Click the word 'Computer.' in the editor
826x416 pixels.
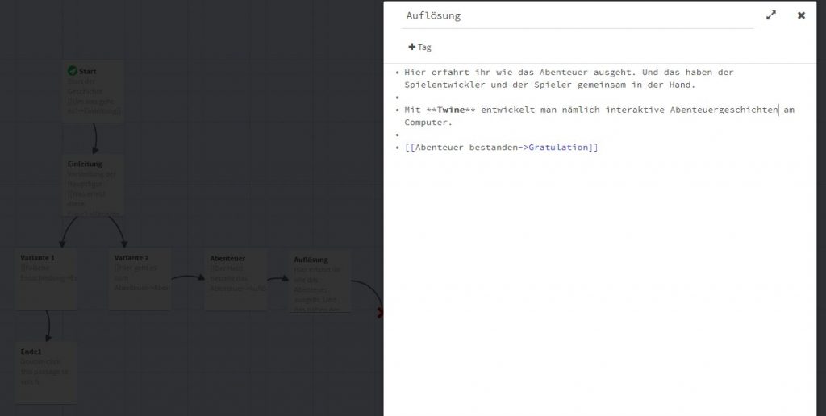point(428,123)
